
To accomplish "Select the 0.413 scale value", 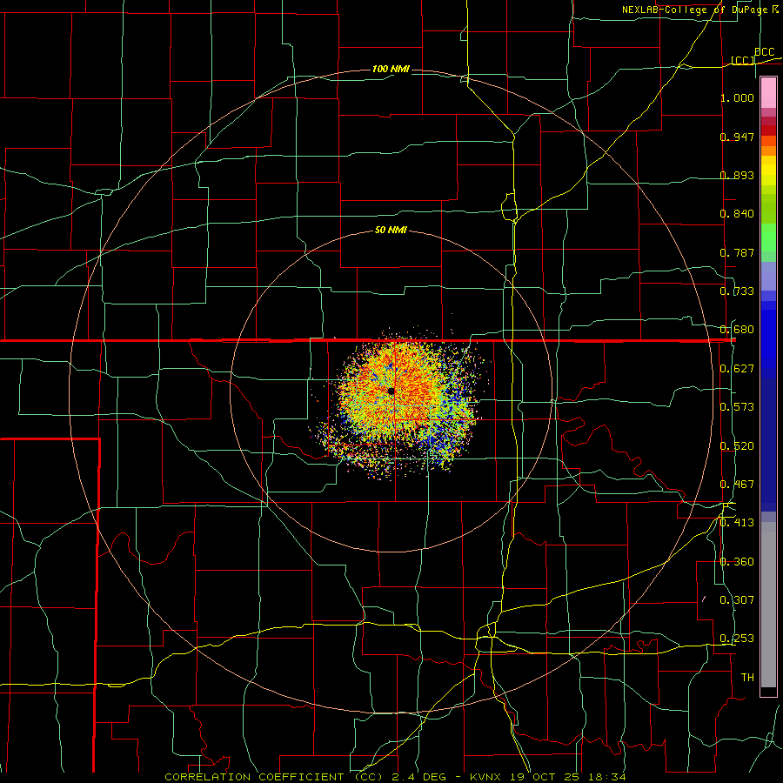I will tap(737, 523).
